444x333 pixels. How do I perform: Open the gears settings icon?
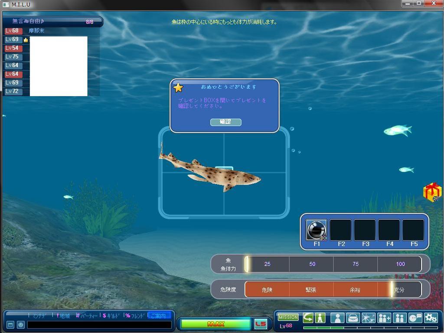(x=431, y=318)
